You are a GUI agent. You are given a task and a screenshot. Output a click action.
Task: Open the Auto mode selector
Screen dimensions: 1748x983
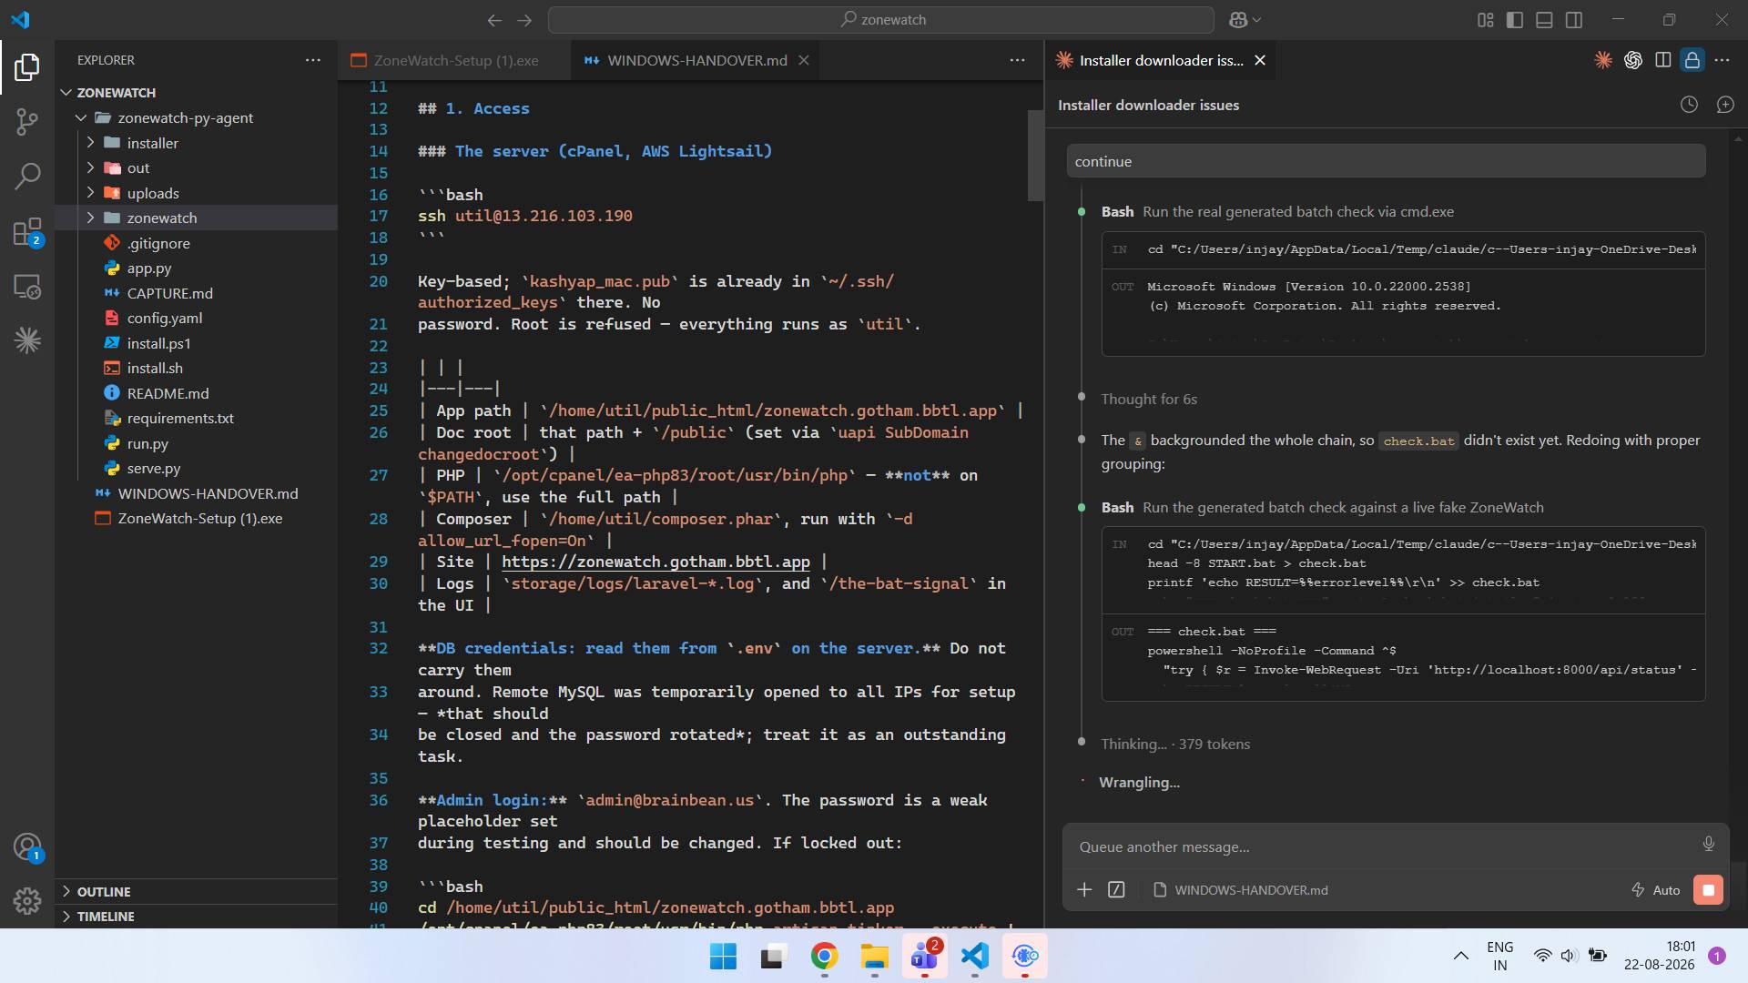1656,890
